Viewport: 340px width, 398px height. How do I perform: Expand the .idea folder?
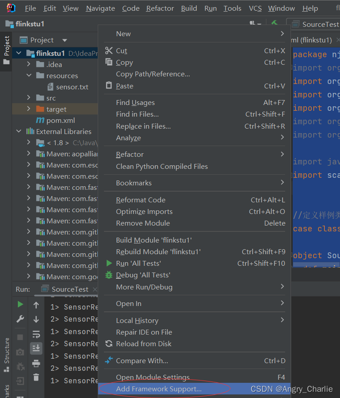[x=29, y=64]
